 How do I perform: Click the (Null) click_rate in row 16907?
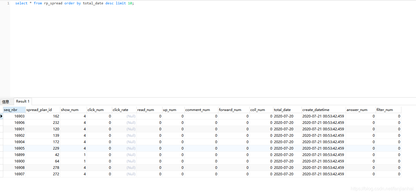tap(124, 174)
